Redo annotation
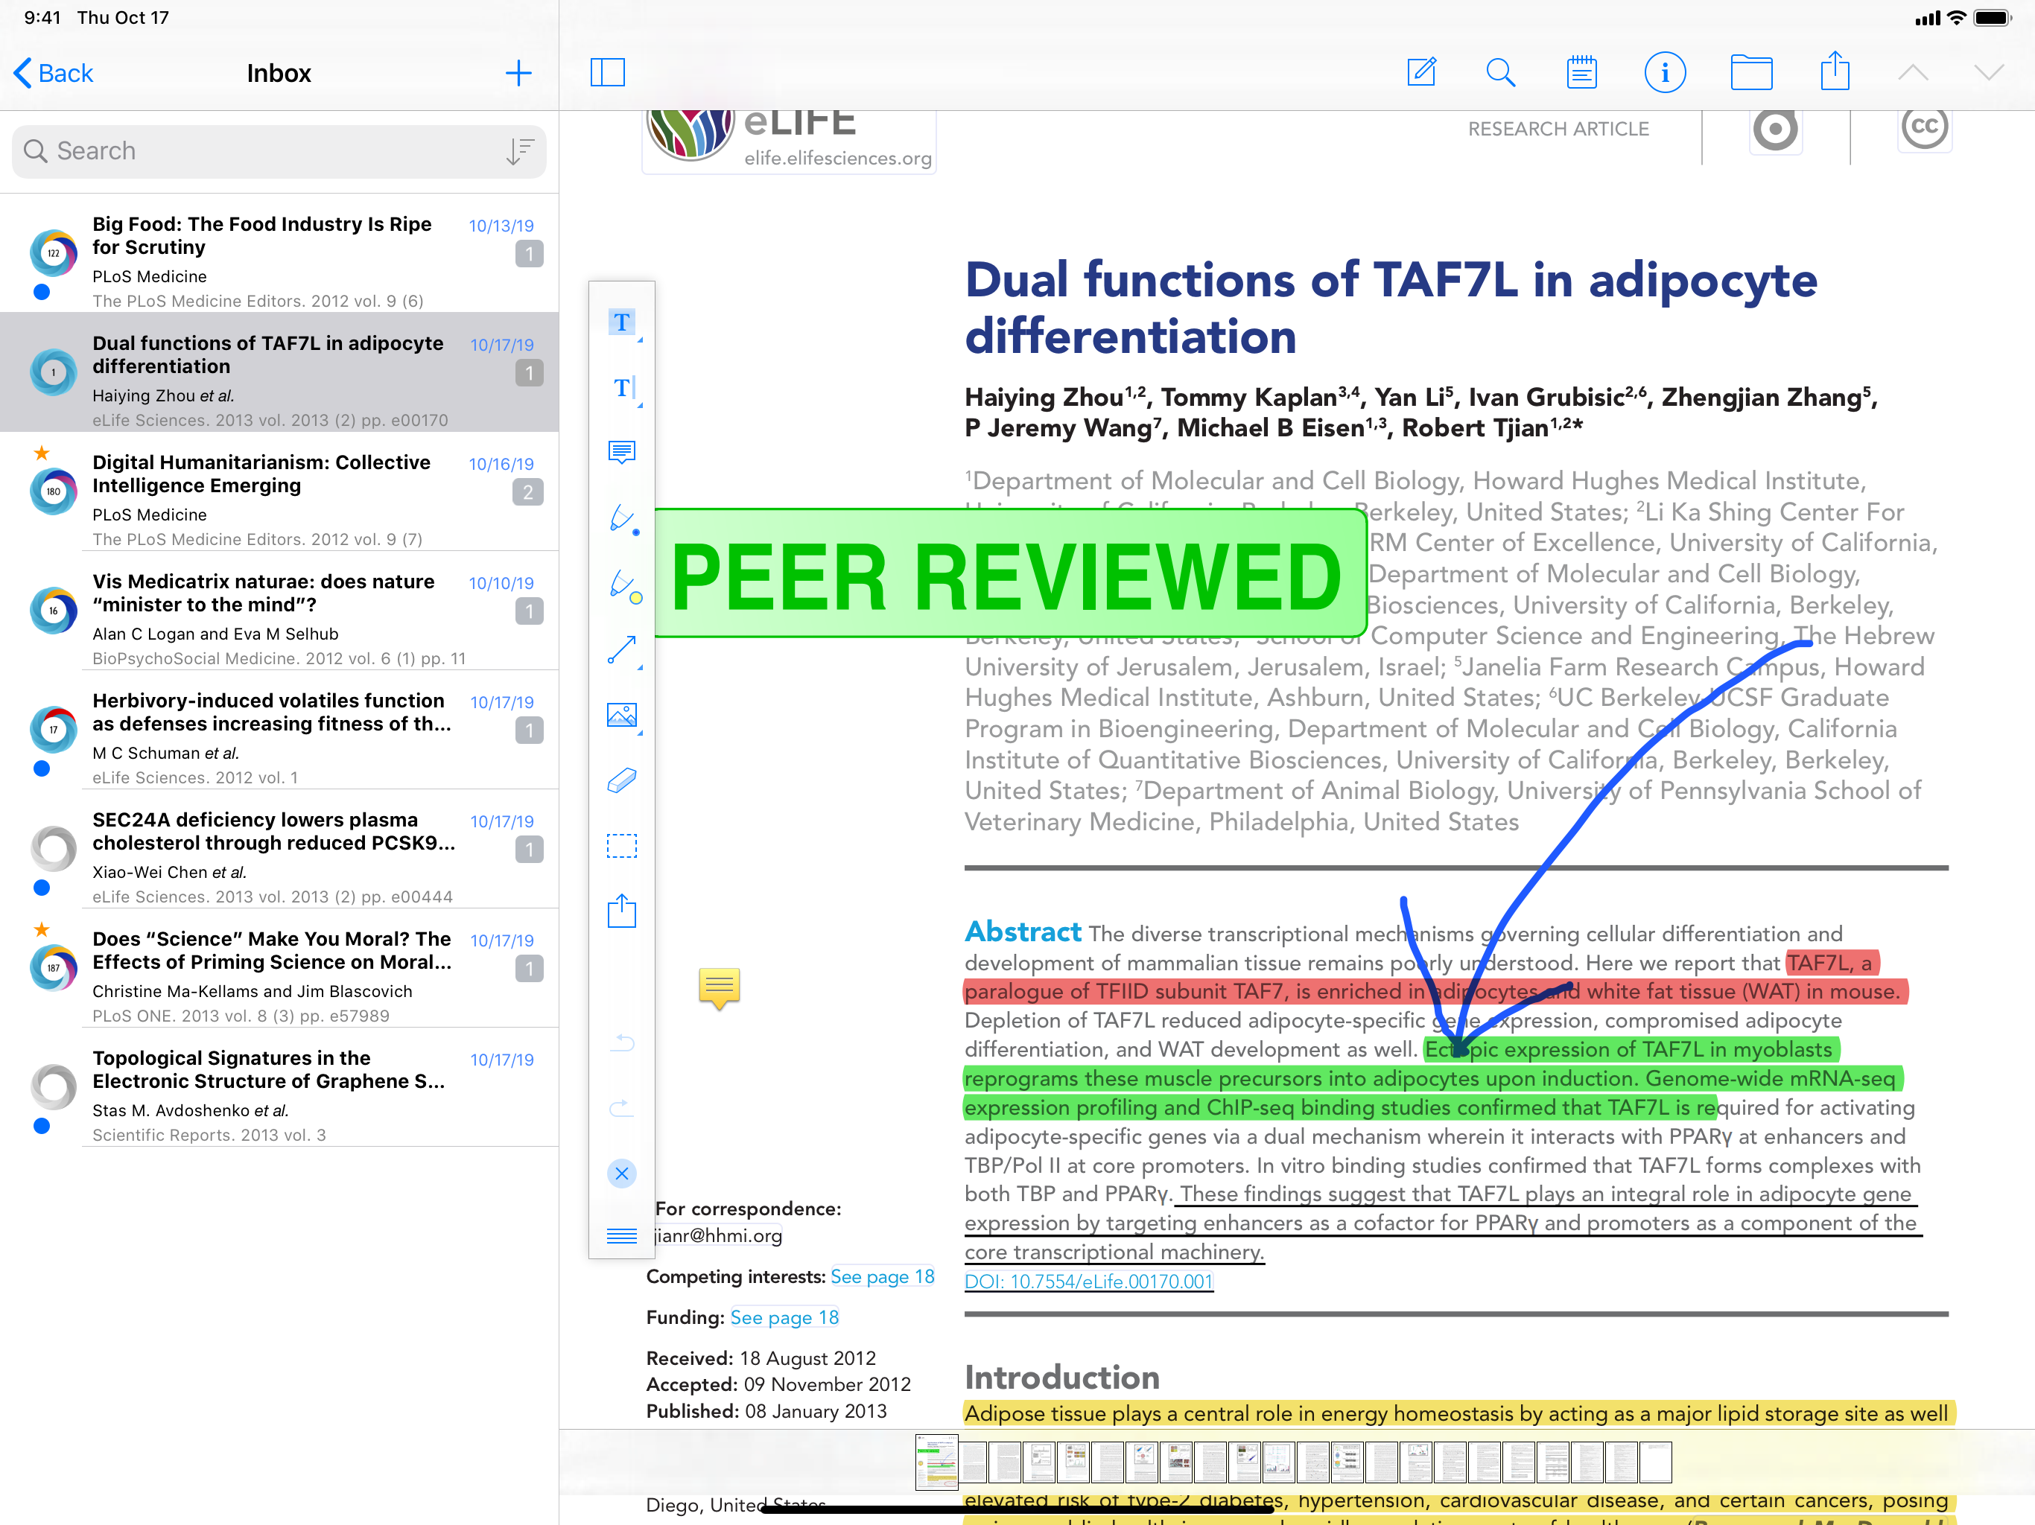 point(622,1107)
